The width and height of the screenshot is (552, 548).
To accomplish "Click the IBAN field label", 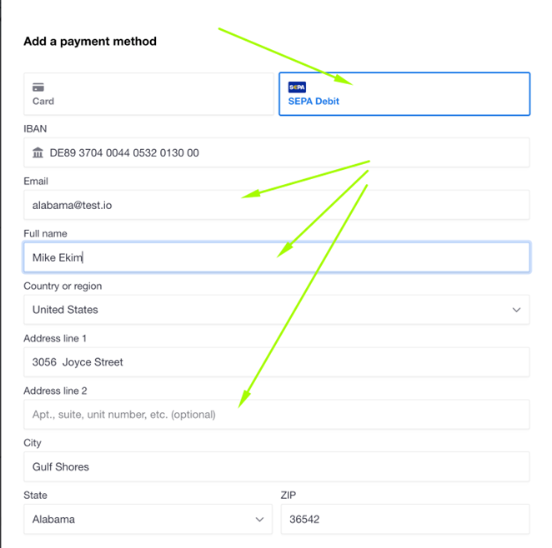I will 35,128.
